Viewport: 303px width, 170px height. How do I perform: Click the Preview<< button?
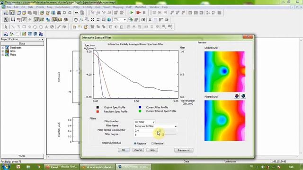coord(184,150)
